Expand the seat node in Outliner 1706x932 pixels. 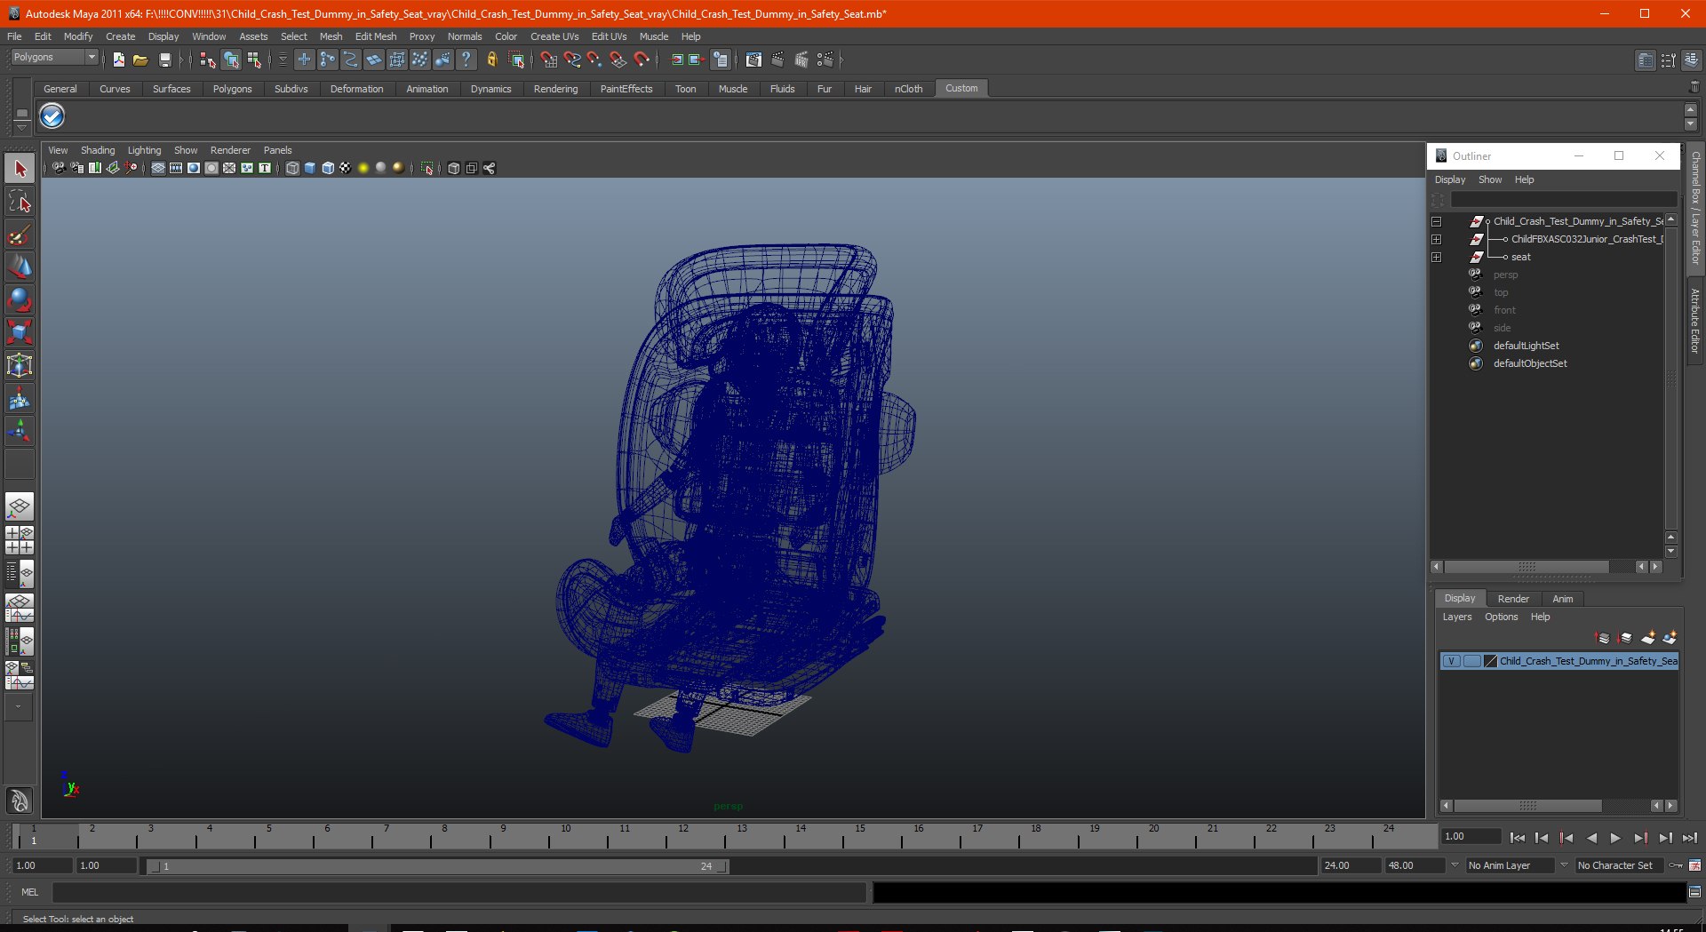point(1437,258)
